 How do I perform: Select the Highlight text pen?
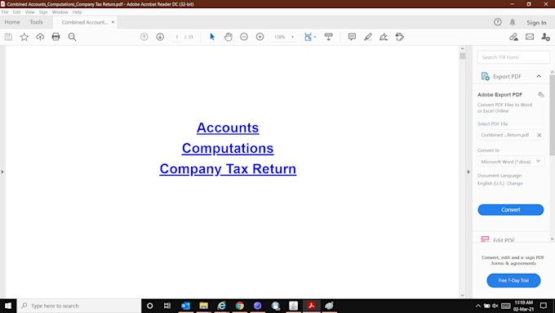[368, 37]
